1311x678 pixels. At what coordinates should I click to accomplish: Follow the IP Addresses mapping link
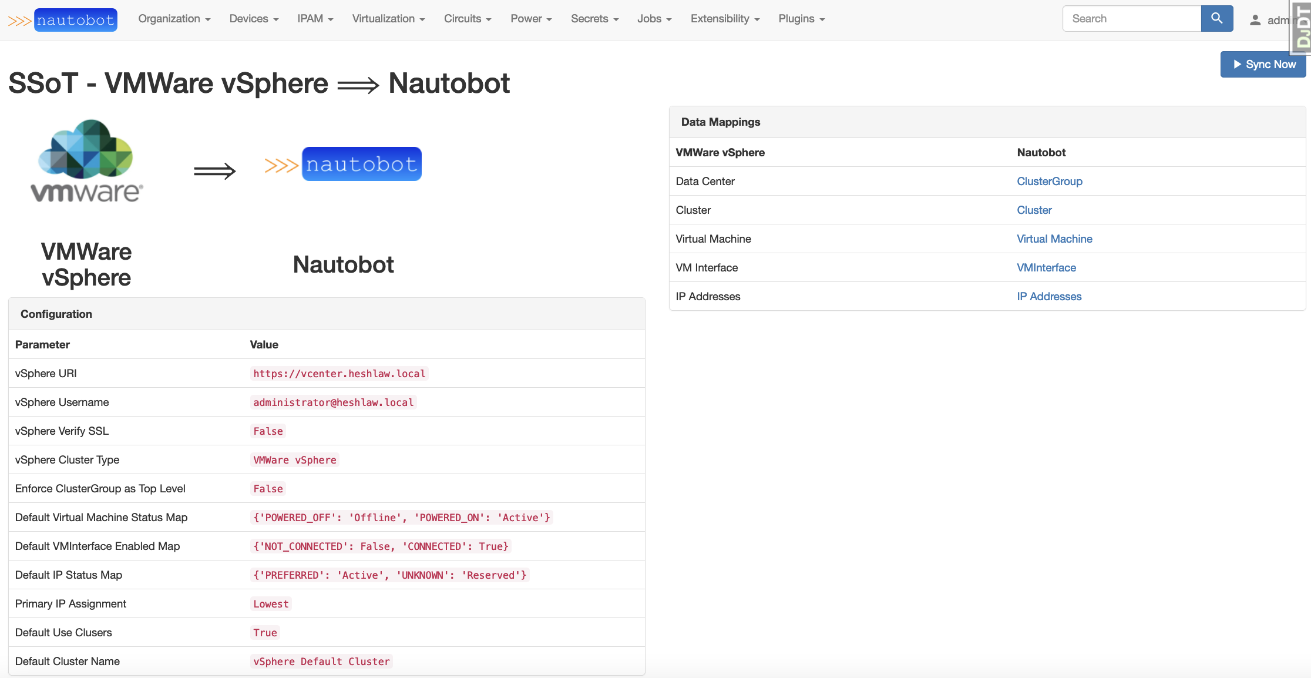click(x=1049, y=297)
